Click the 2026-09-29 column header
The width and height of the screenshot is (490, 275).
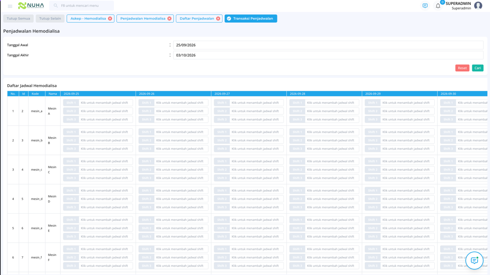399,94
